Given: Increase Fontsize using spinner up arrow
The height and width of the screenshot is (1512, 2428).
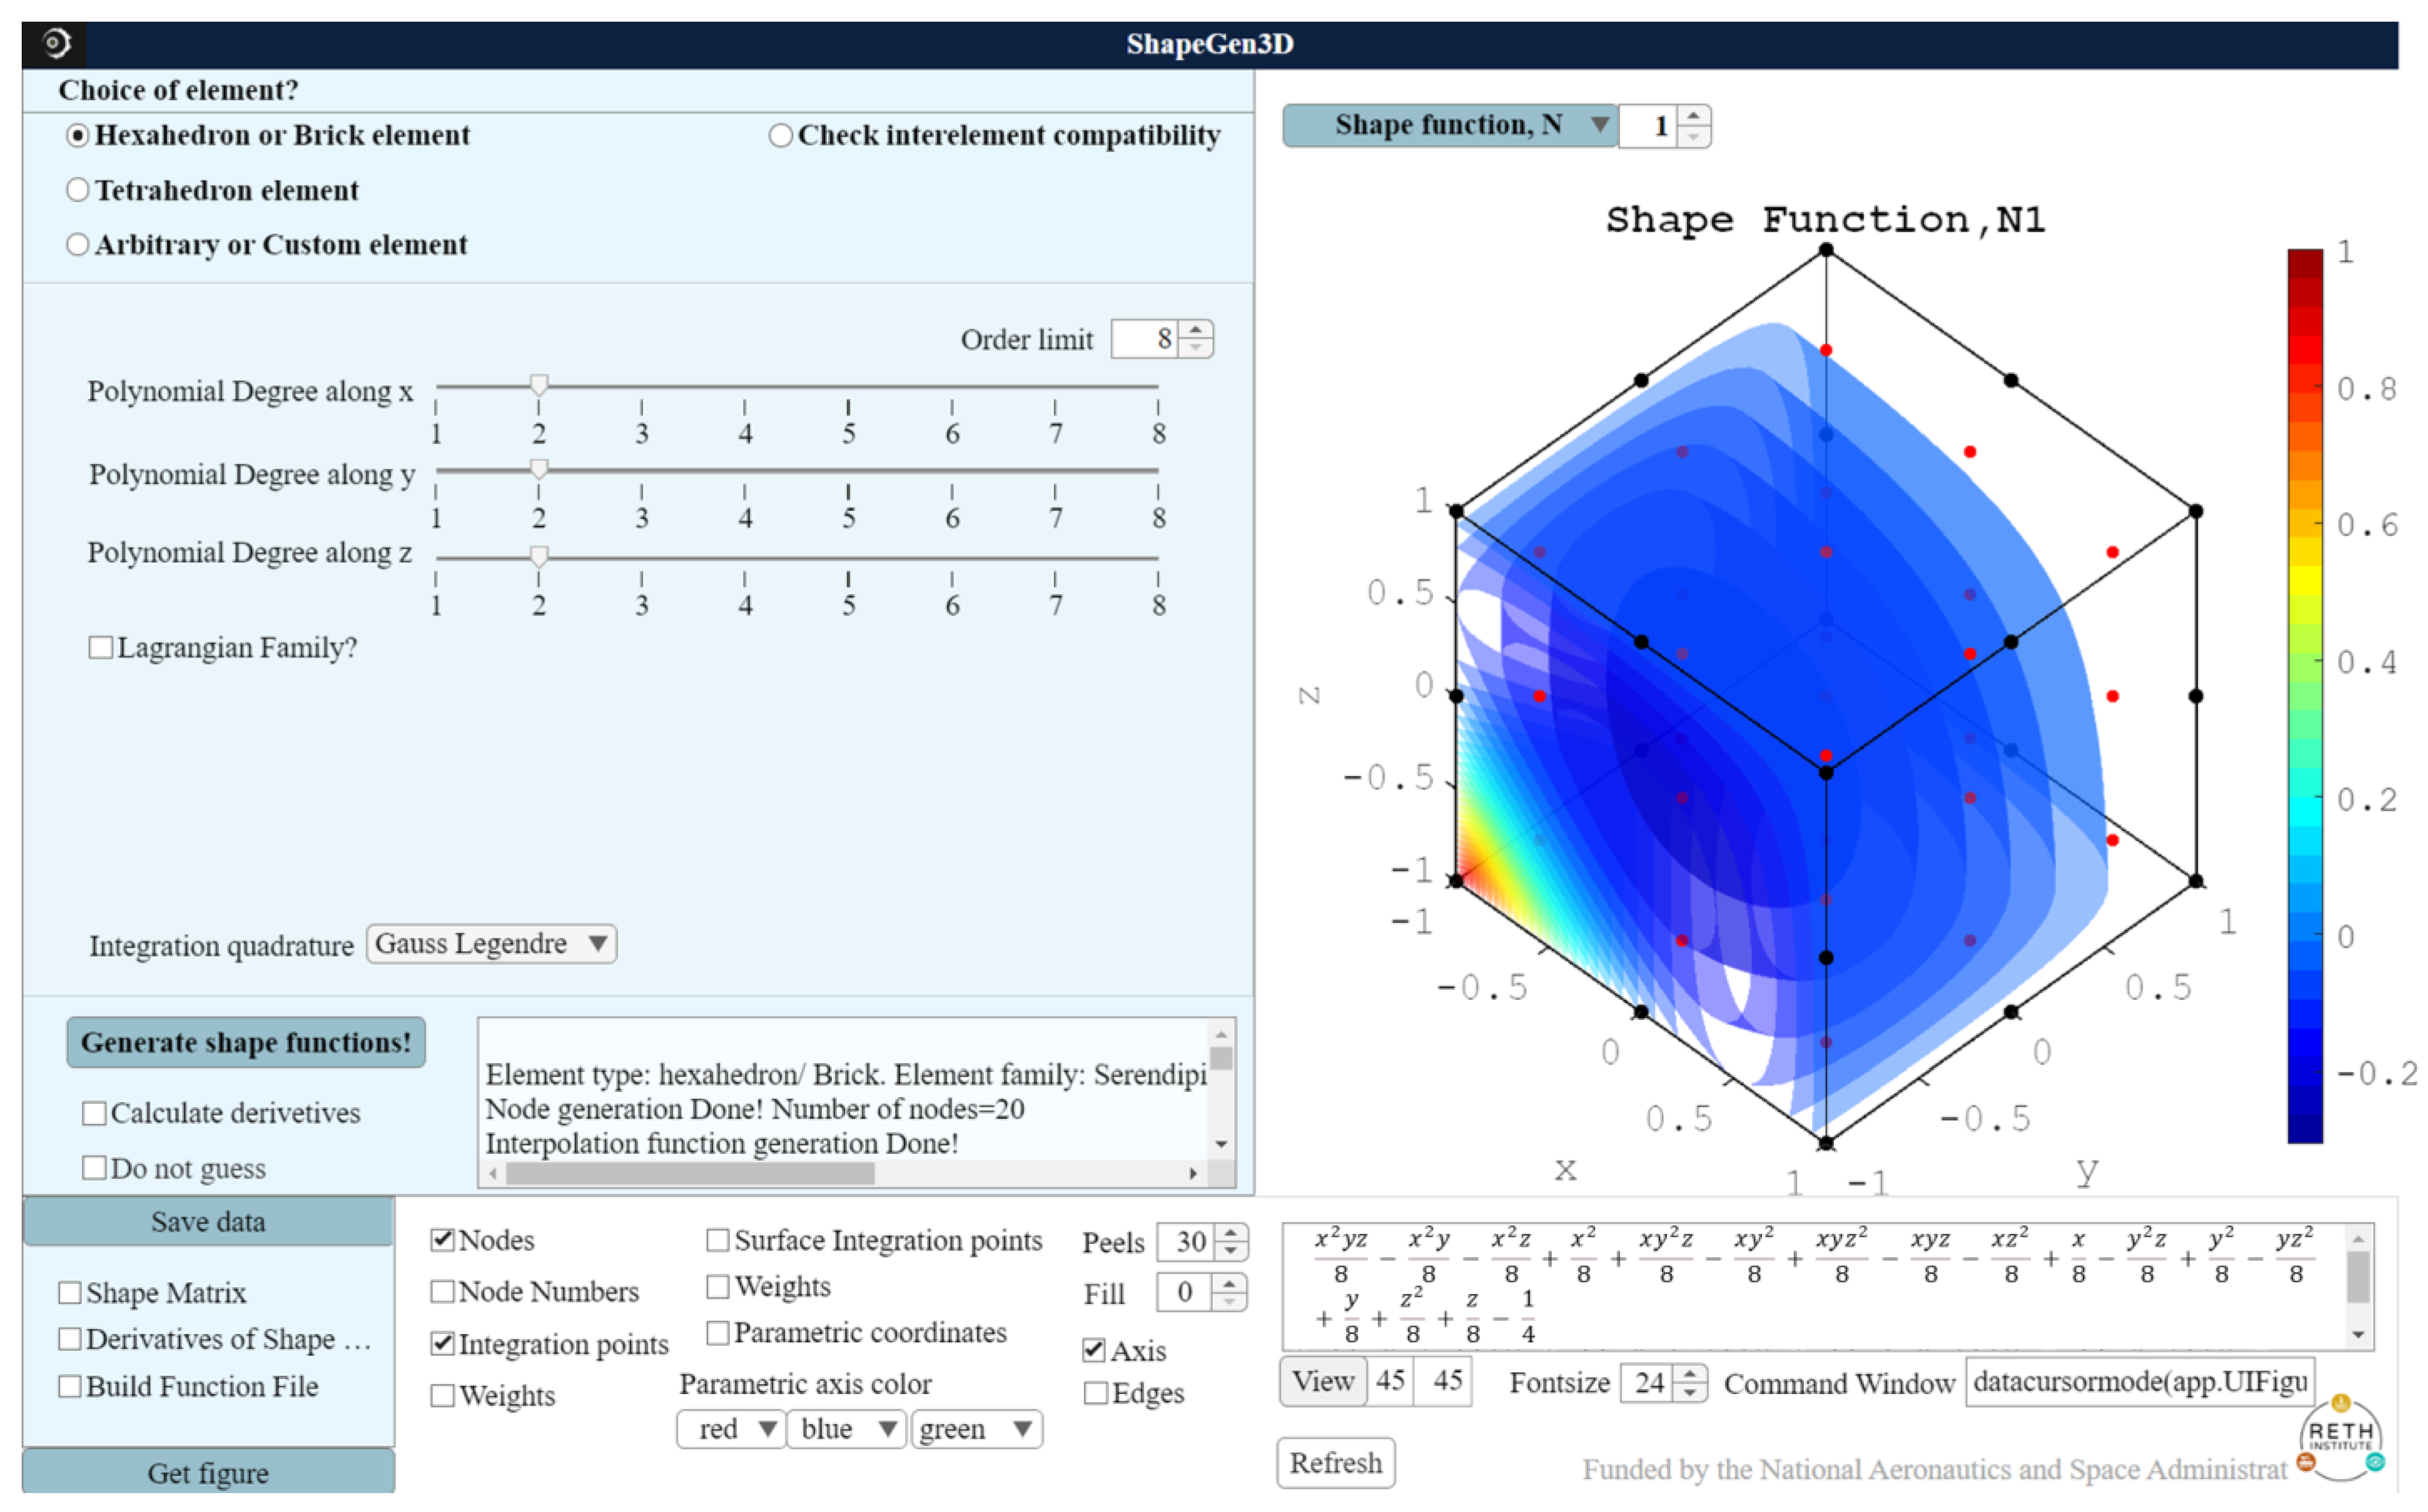Looking at the screenshot, I should click(x=1690, y=1373).
